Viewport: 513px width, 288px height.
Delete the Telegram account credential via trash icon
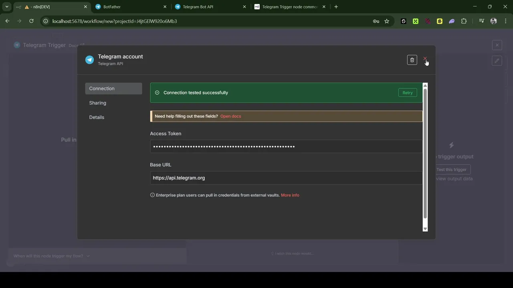pyautogui.click(x=412, y=60)
